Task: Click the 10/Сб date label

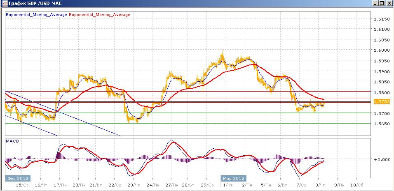Action: 356,185
